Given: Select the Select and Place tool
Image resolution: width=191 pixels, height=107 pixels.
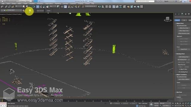Looking at the screenshot, I should point(47,7).
